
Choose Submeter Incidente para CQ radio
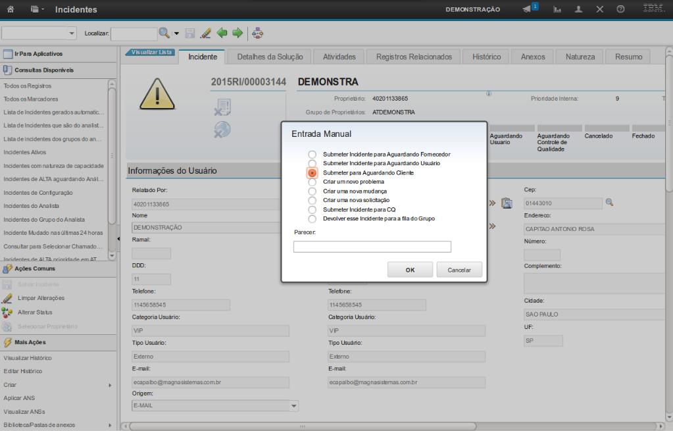point(312,209)
